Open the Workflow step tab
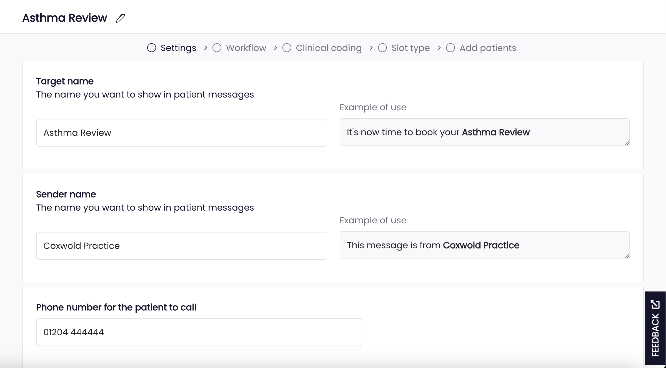Viewport: 666px width, 368px height. point(246,48)
